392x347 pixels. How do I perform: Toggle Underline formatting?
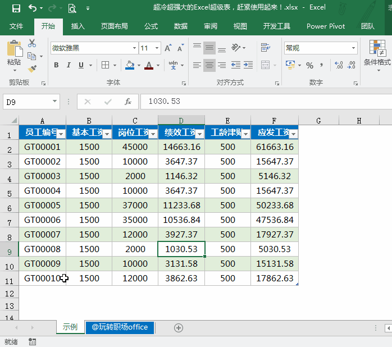pos(81,65)
